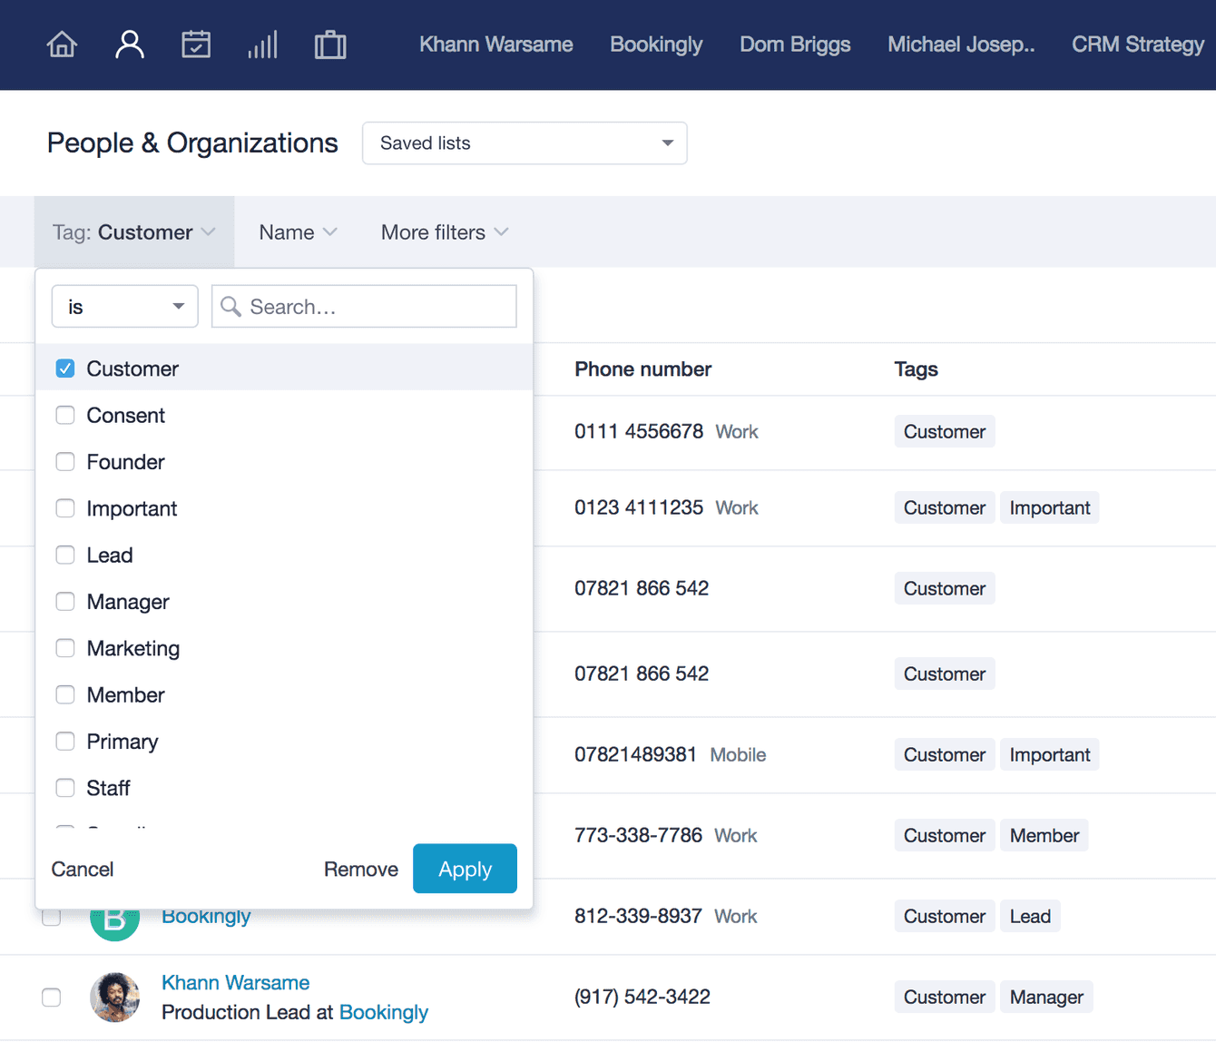Click Khann Warsame's profile photo

[115, 998]
